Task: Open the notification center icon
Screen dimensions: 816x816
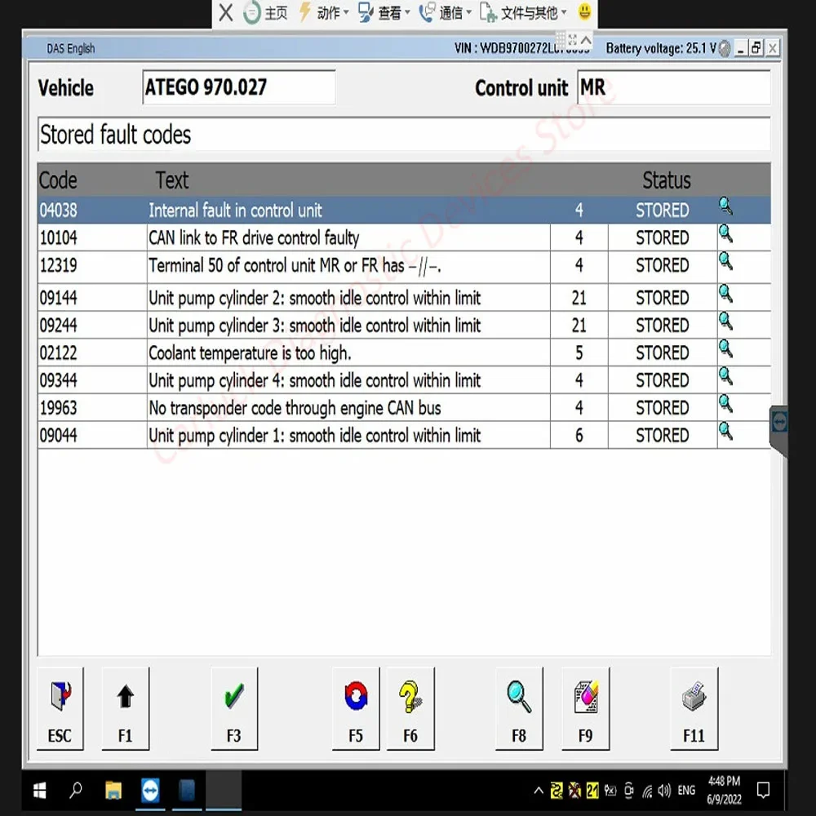Action: point(764,791)
